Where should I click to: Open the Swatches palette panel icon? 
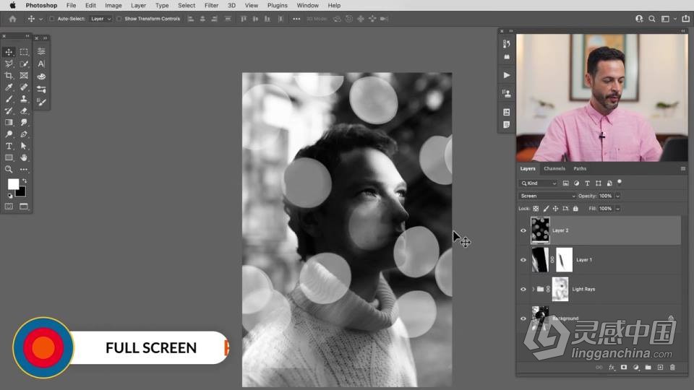41,77
